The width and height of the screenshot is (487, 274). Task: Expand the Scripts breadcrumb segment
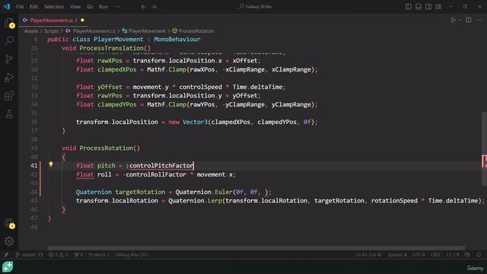pos(51,31)
